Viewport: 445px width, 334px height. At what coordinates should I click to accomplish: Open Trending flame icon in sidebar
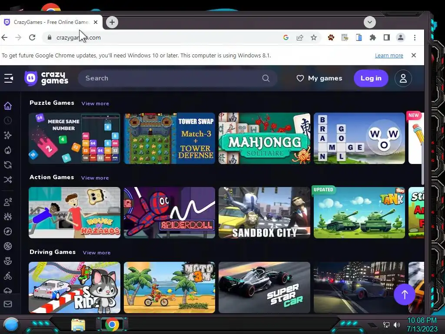(x=8, y=150)
